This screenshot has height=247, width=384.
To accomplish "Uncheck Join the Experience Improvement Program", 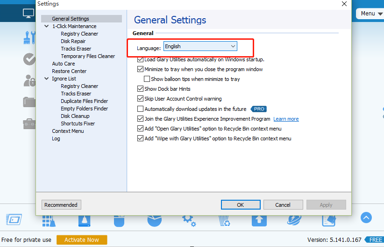I will (x=140, y=119).
